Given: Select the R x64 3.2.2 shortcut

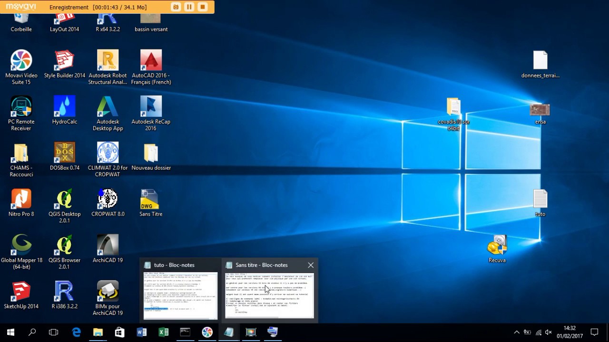Looking at the screenshot, I should click(108, 23).
